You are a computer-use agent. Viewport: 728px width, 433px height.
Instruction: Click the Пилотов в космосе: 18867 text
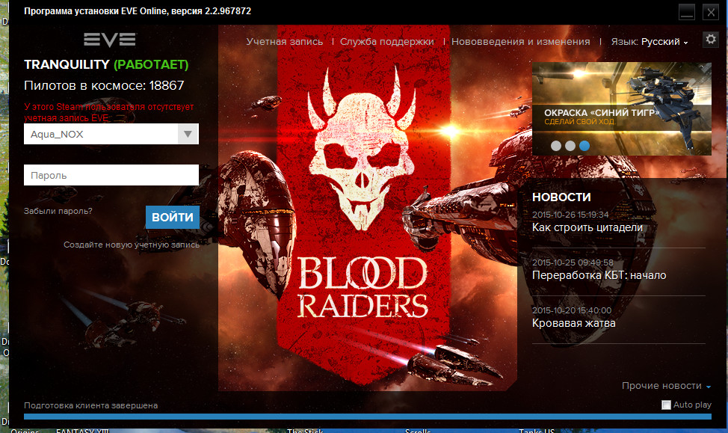pos(104,85)
